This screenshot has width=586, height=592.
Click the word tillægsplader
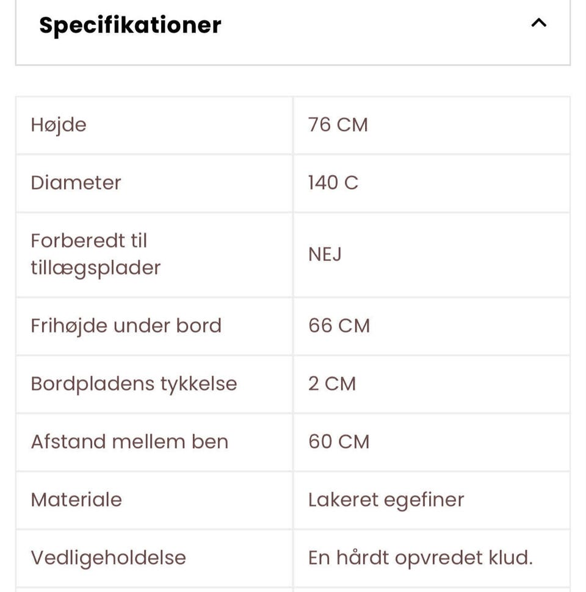pyautogui.click(x=96, y=268)
